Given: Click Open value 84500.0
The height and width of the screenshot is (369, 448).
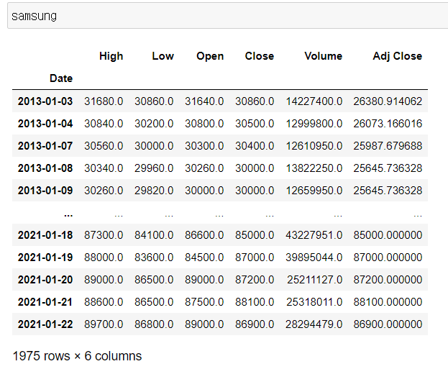Looking at the screenshot, I should (x=204, y=258).
